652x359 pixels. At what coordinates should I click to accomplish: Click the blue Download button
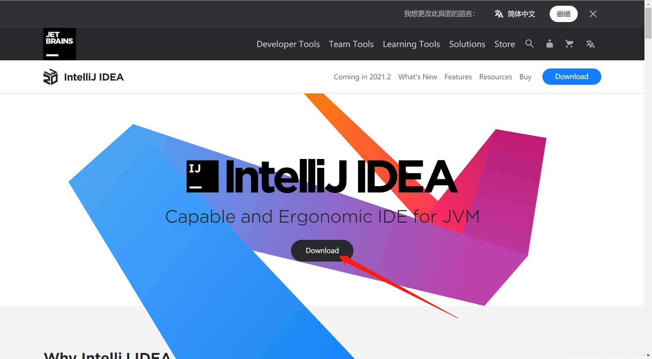572,77
